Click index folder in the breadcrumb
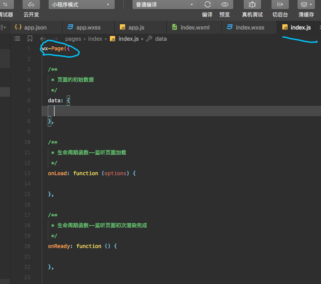This screenshot has width=321, height=284. pyautogui.click(x=95, y=39)
